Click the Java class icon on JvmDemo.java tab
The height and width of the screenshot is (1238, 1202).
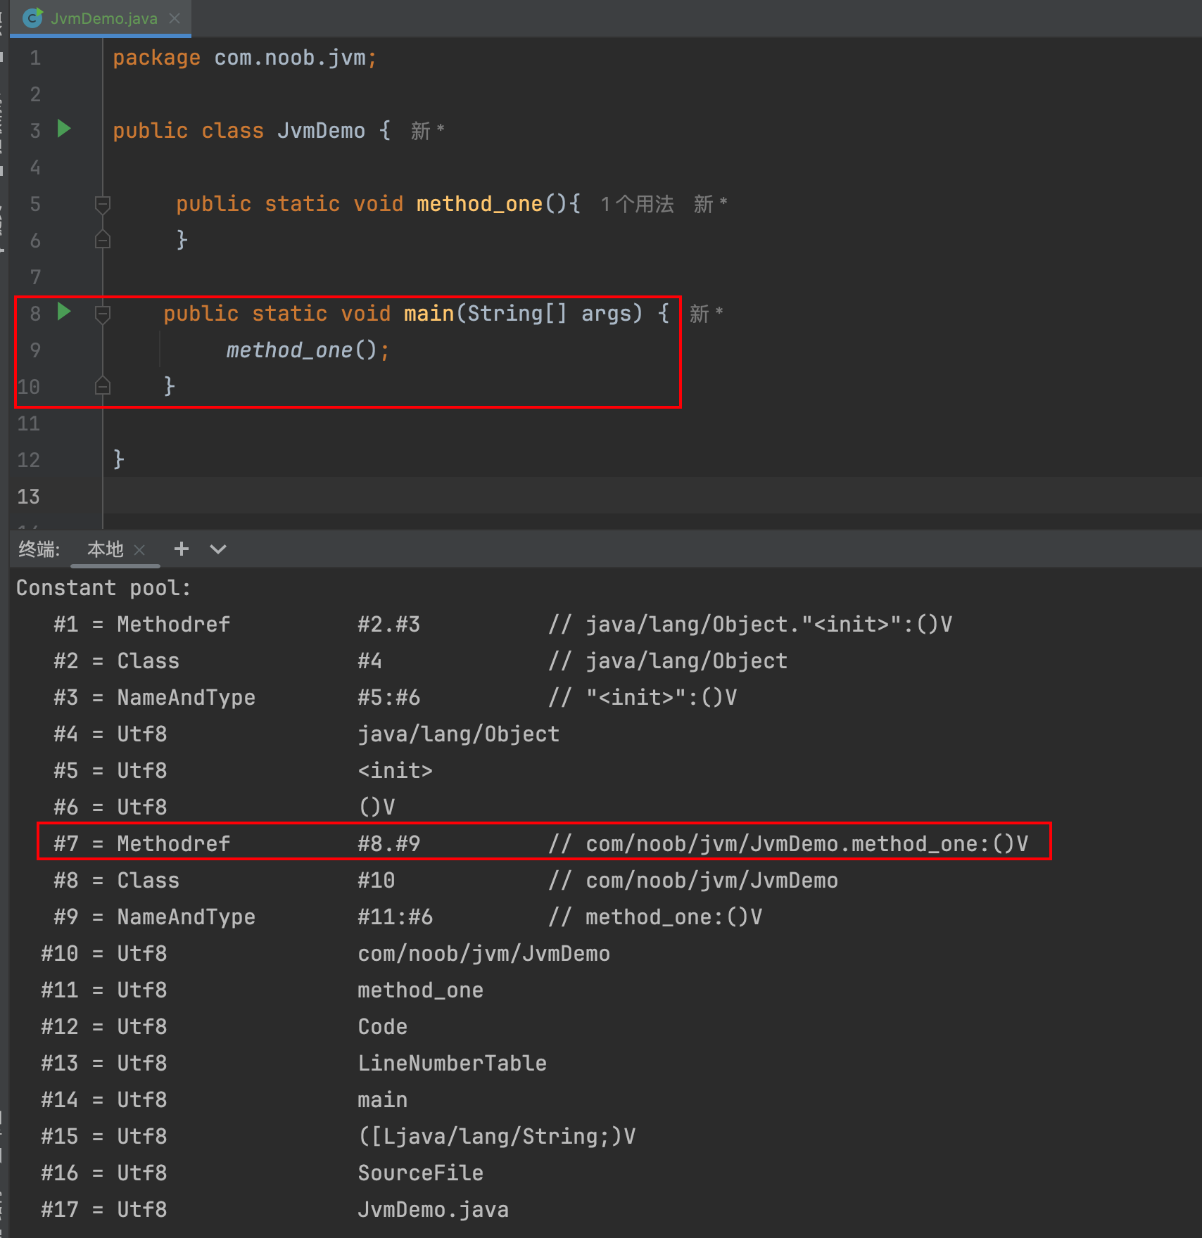[32, 18]
